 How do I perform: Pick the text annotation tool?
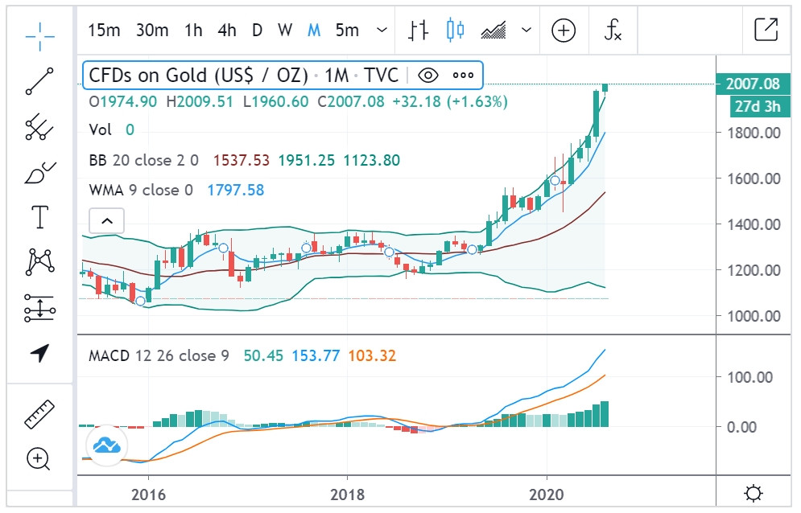(39, 216)
